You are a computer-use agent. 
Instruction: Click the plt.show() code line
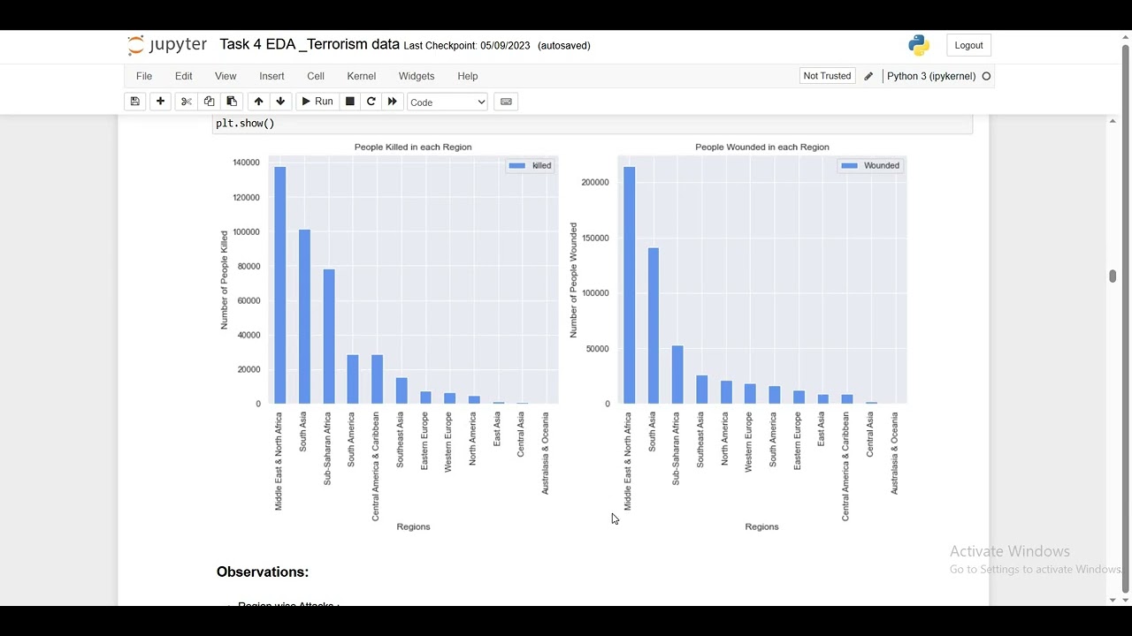click(245, 124)
